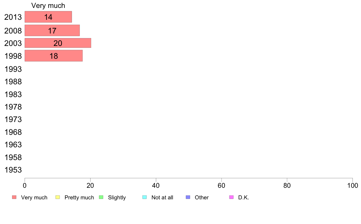Click the red Very much legend swatch

14,197
